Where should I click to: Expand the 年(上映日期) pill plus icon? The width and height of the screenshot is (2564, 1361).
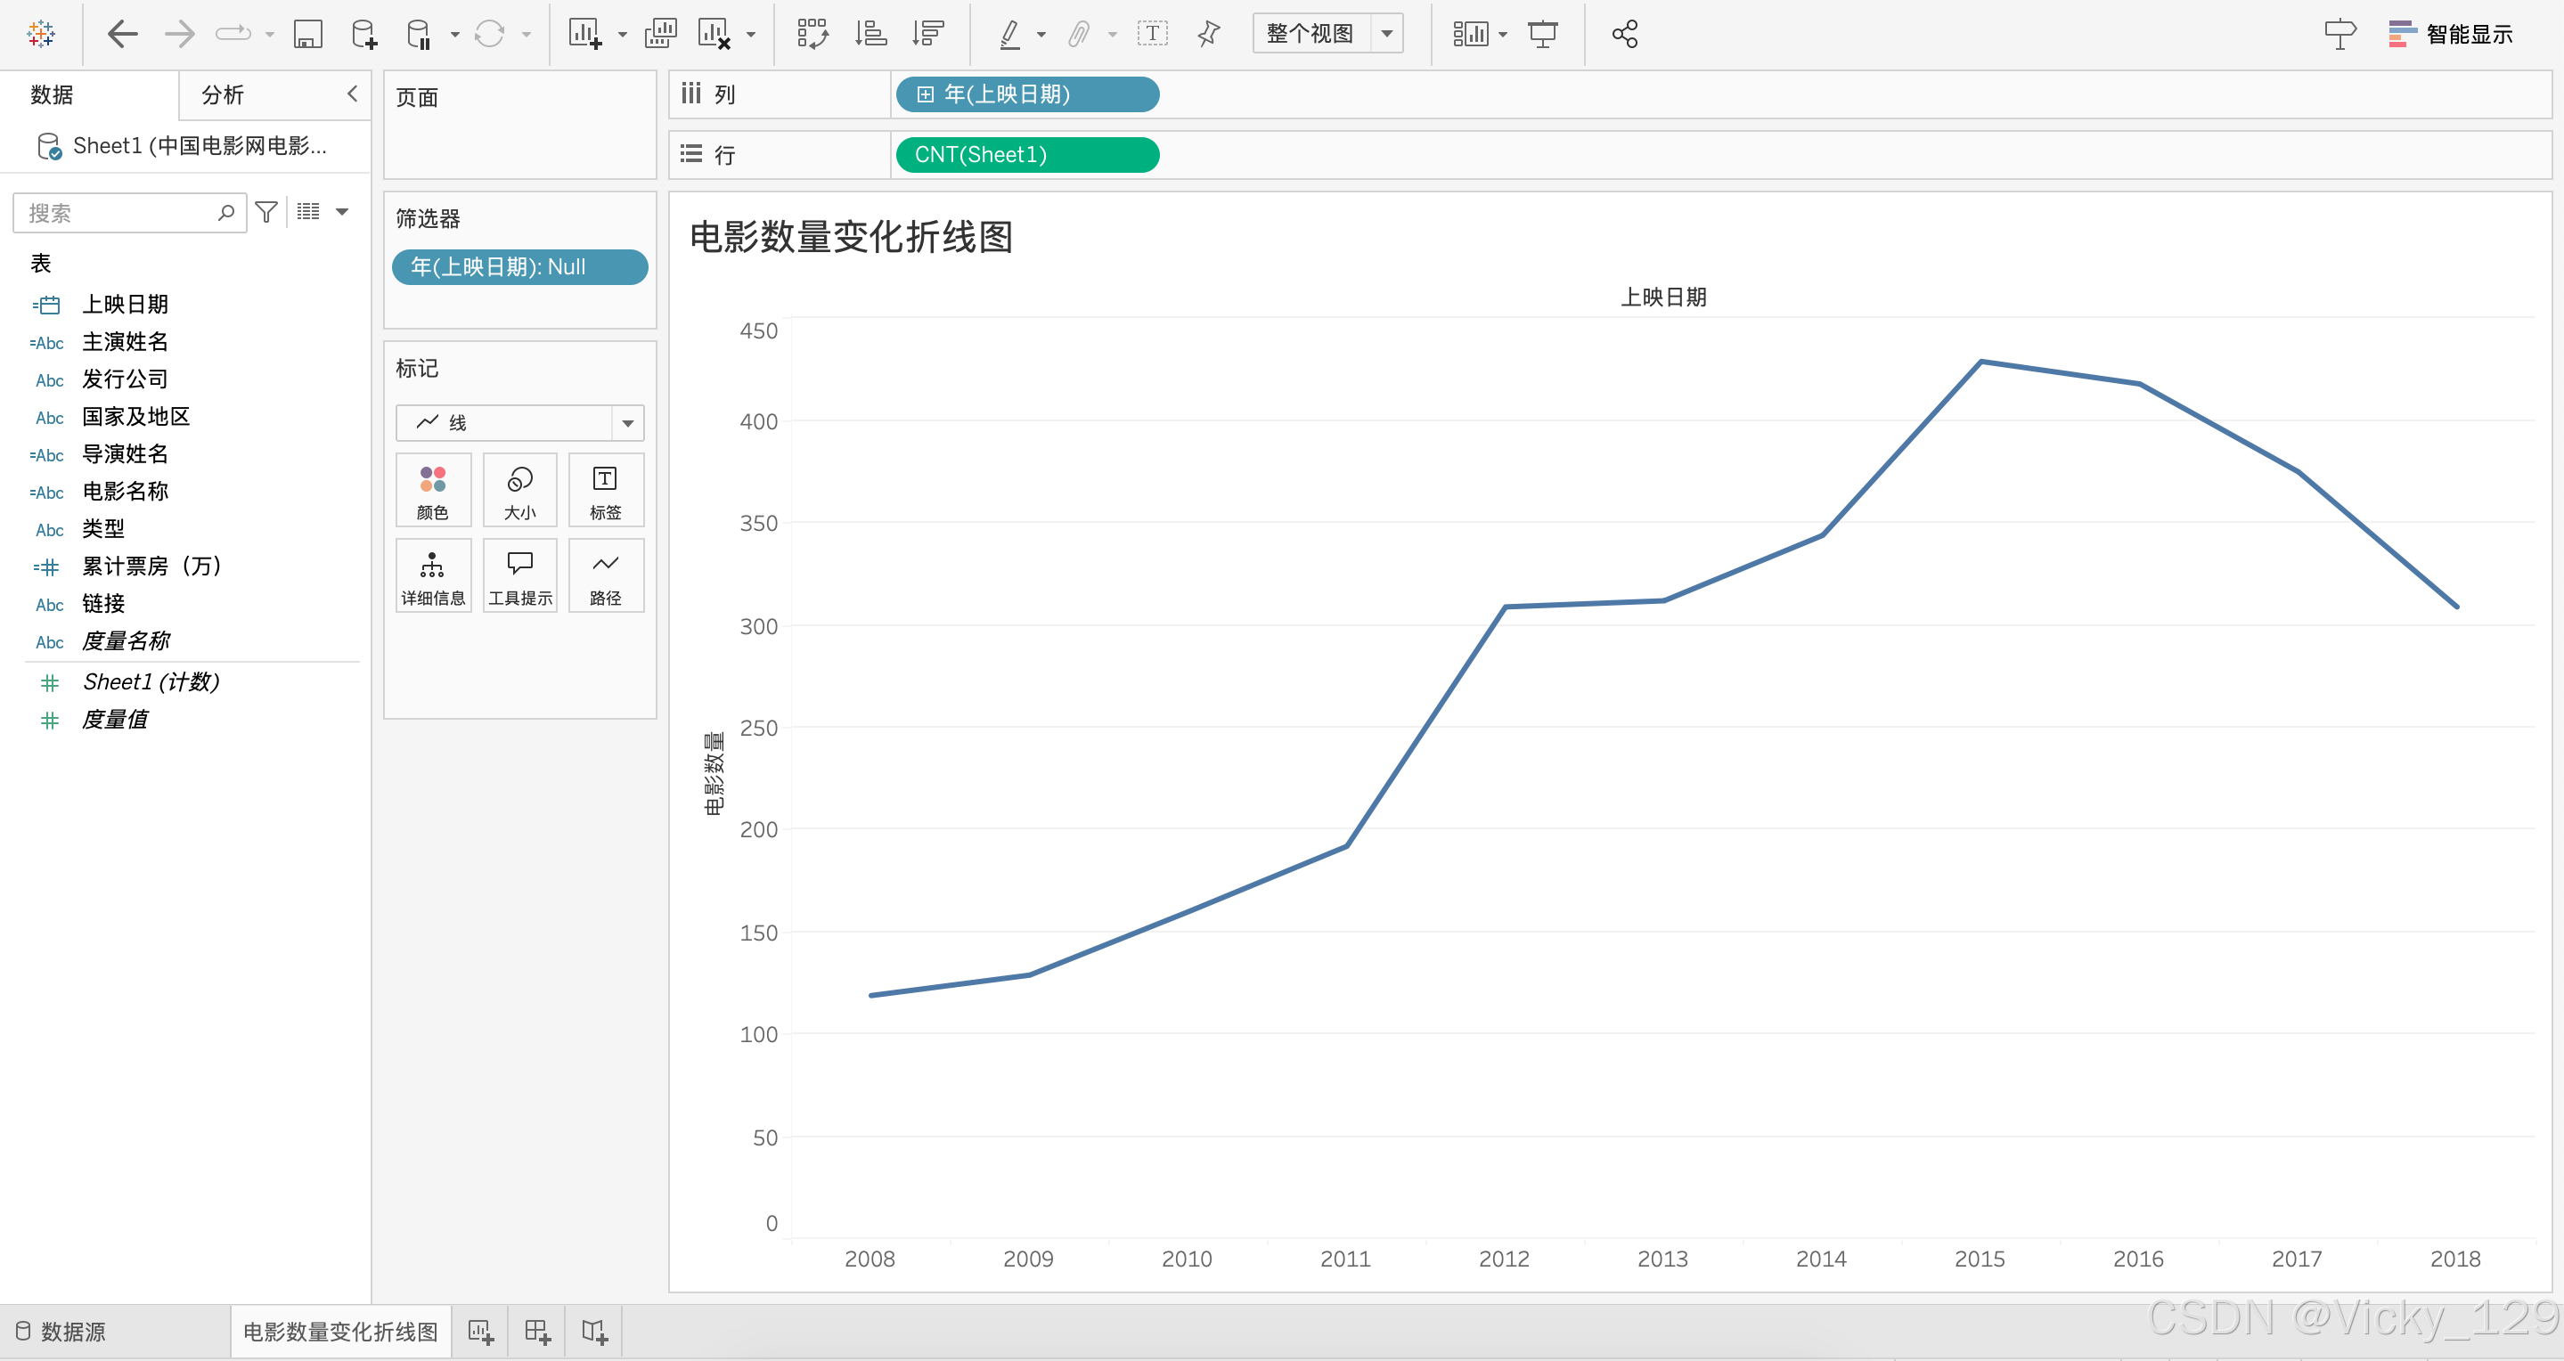click(925, 94)
